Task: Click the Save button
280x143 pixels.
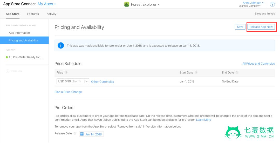Action: coord(240,27)
